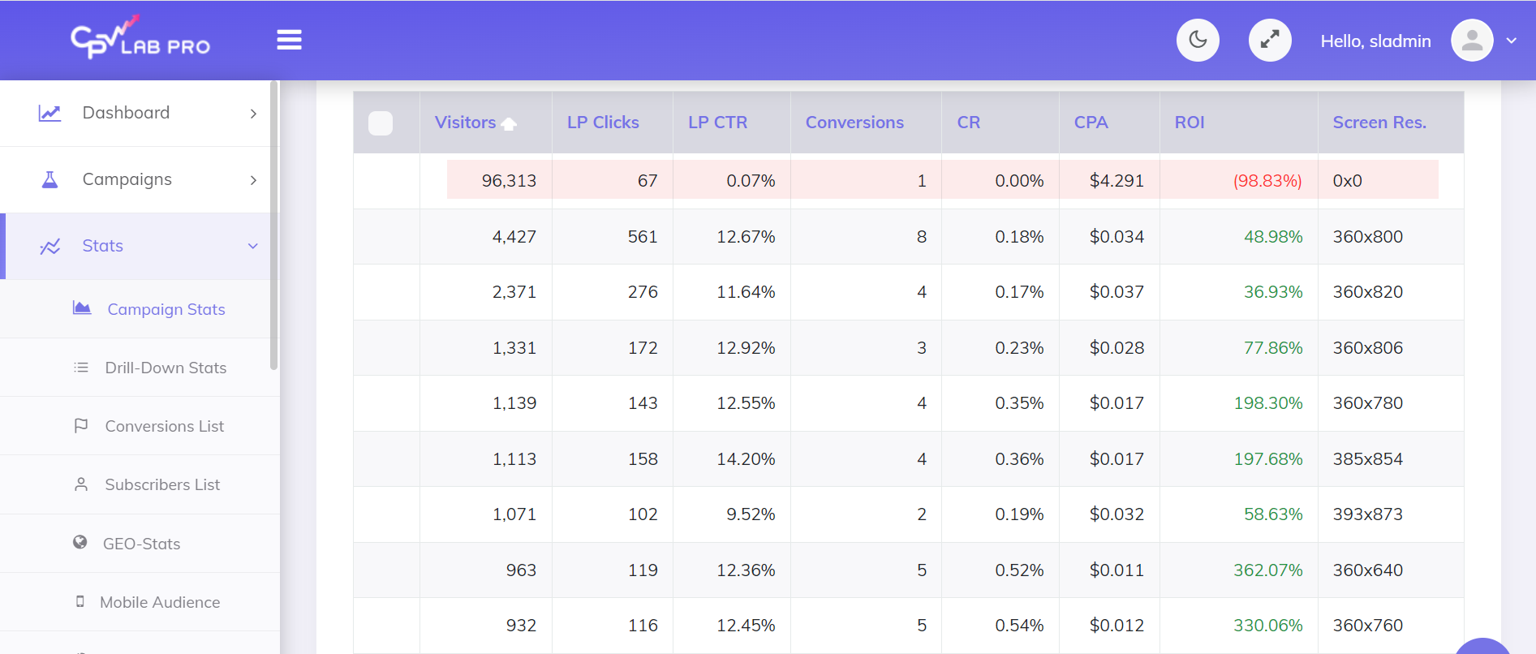Viewport: 1536px width, 654px height.
Task: Click the Campaign Stats area-chart icon
Action: pos(82,308)
